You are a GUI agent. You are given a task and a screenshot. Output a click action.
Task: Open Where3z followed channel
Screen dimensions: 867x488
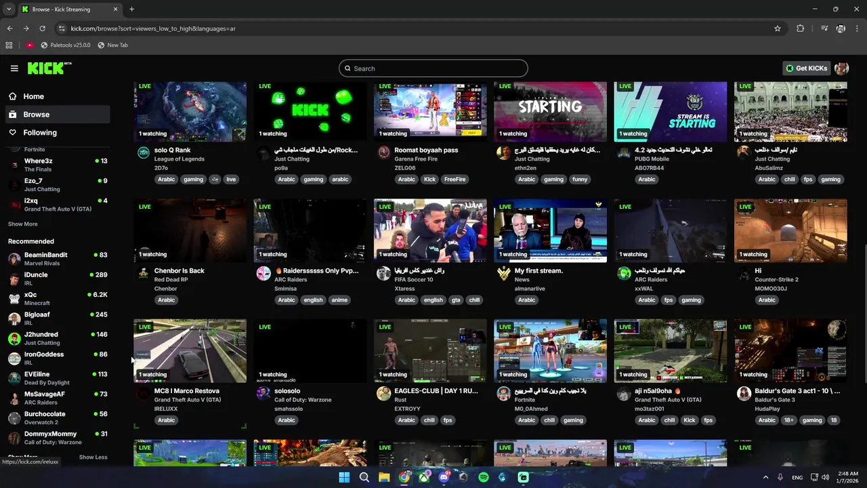(x=58, y=165)
